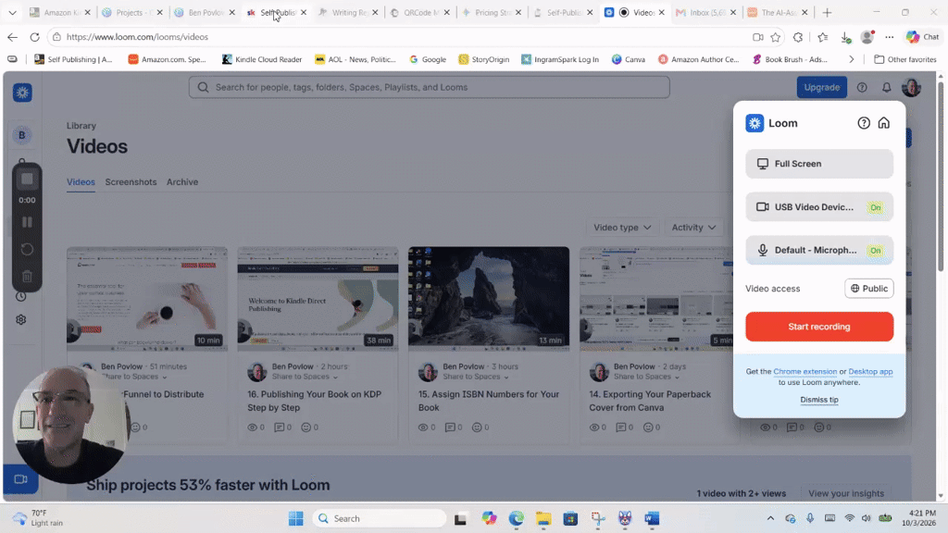This screenshot has width=948, height=533.
Task: Open Microsoft Word from the taskbar
Action: pos(652,518)
